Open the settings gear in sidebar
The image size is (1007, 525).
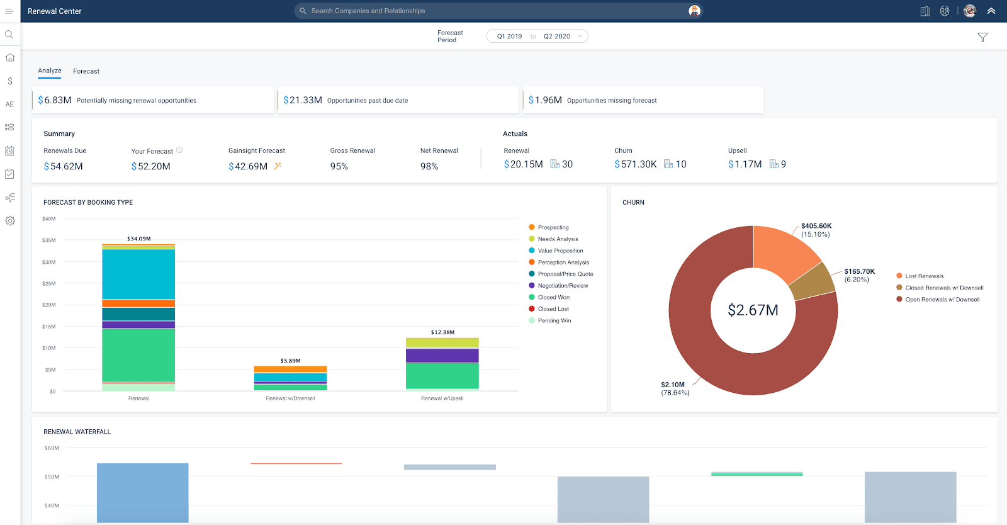pos(10,221)
